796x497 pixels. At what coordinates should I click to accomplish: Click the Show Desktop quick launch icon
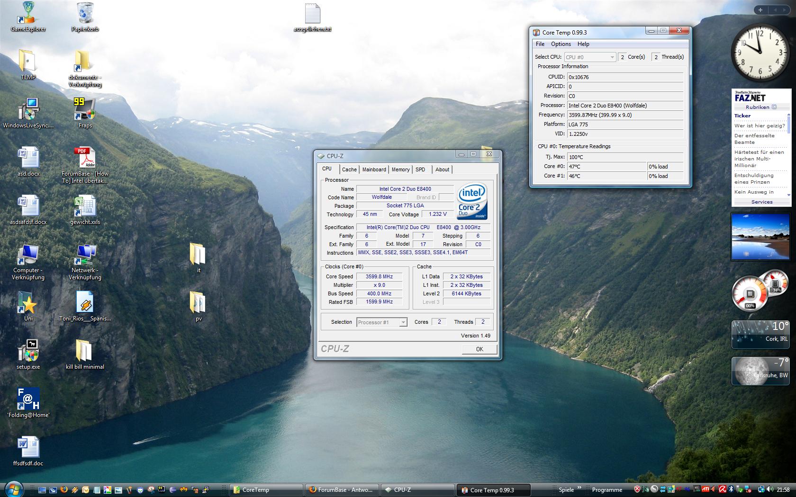[42, 490]
